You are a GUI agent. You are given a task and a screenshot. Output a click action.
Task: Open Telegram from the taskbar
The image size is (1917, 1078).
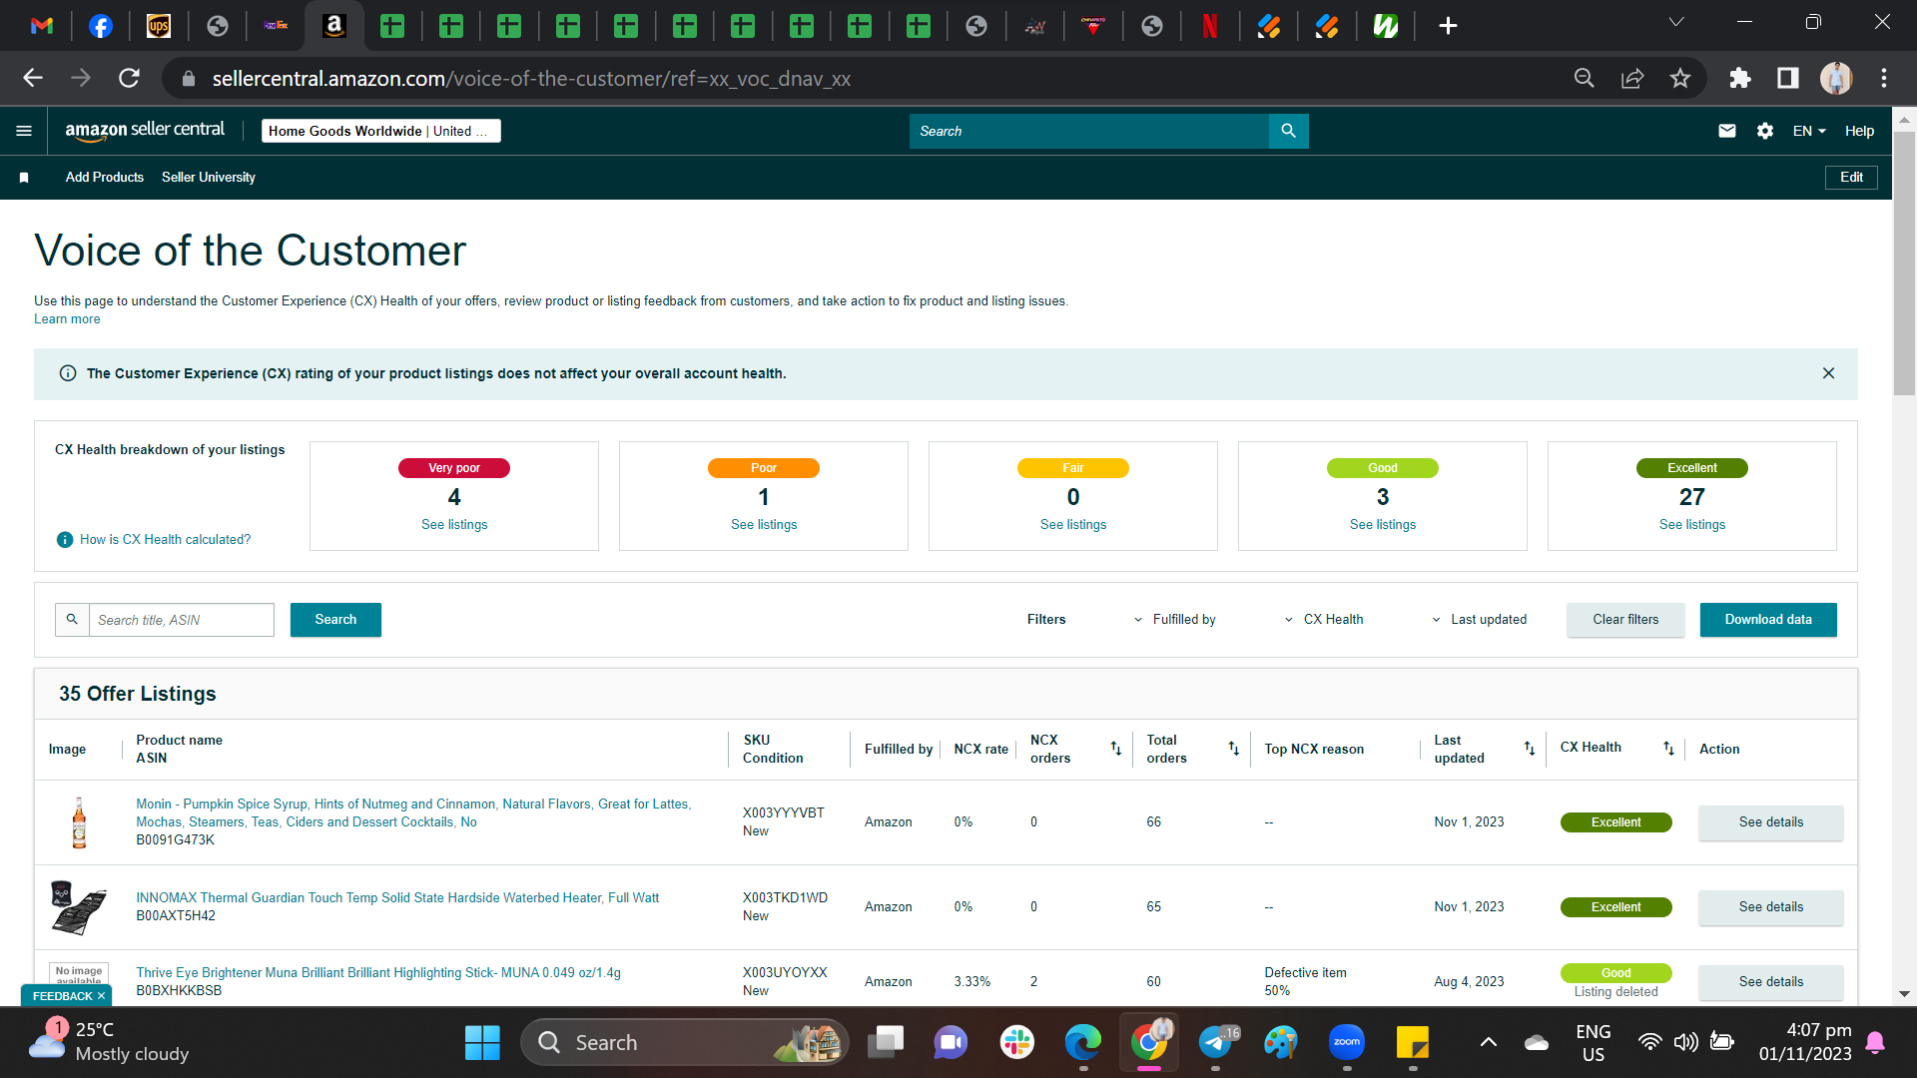(x=1216, y=1043)
